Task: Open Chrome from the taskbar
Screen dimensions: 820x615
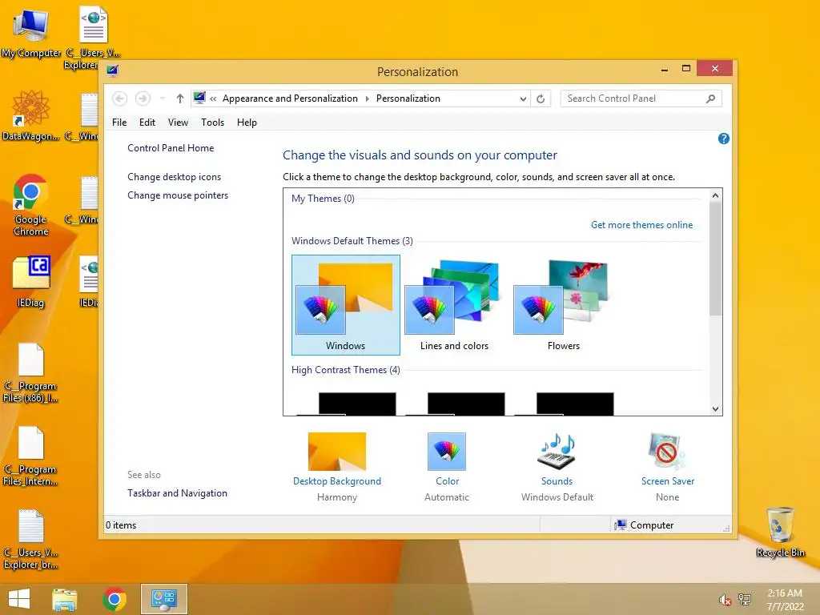Action: (115, 599)
